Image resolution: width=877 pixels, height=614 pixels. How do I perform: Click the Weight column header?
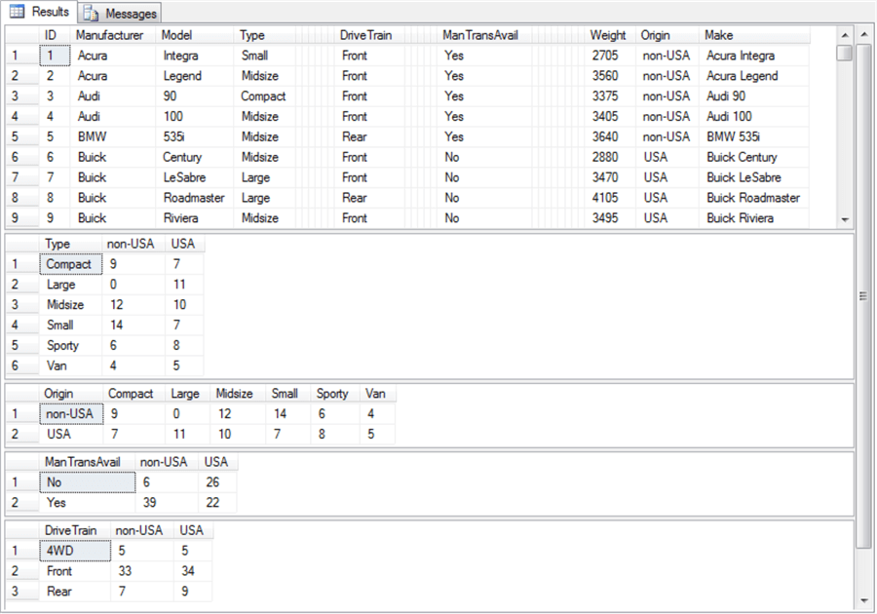607,35
